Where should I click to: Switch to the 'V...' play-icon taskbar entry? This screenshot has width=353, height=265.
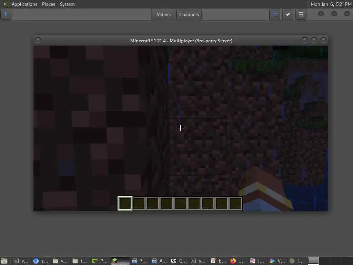[277, 261]
